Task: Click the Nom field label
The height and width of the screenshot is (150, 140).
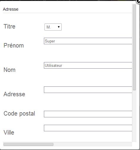Action: tap(9, 70)
